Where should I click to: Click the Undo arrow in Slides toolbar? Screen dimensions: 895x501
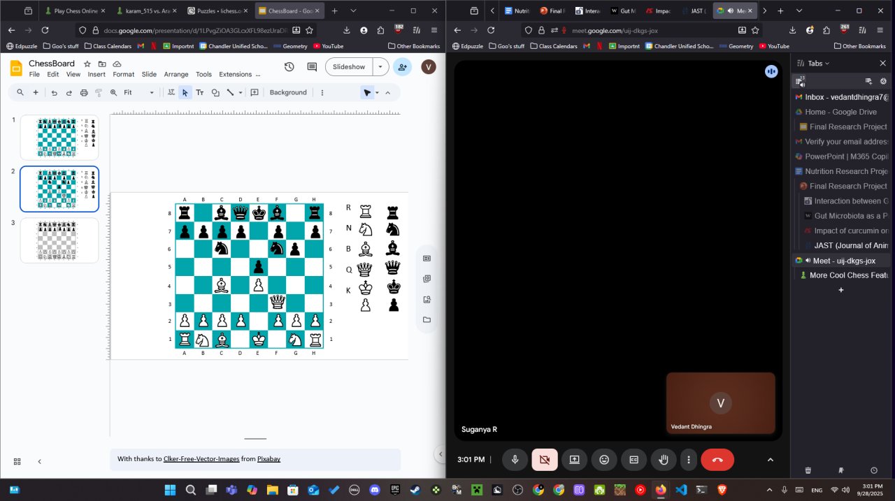click(x=54, y=92)
